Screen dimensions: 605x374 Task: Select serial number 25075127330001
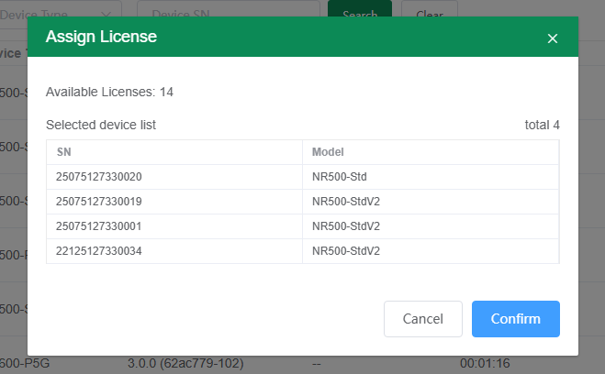point(99,226)
